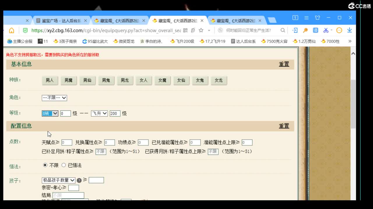Open the tab counter icon showing 5
Image resolution: width=373 pixels, height=209 pixels.
[x=295, y=18]
